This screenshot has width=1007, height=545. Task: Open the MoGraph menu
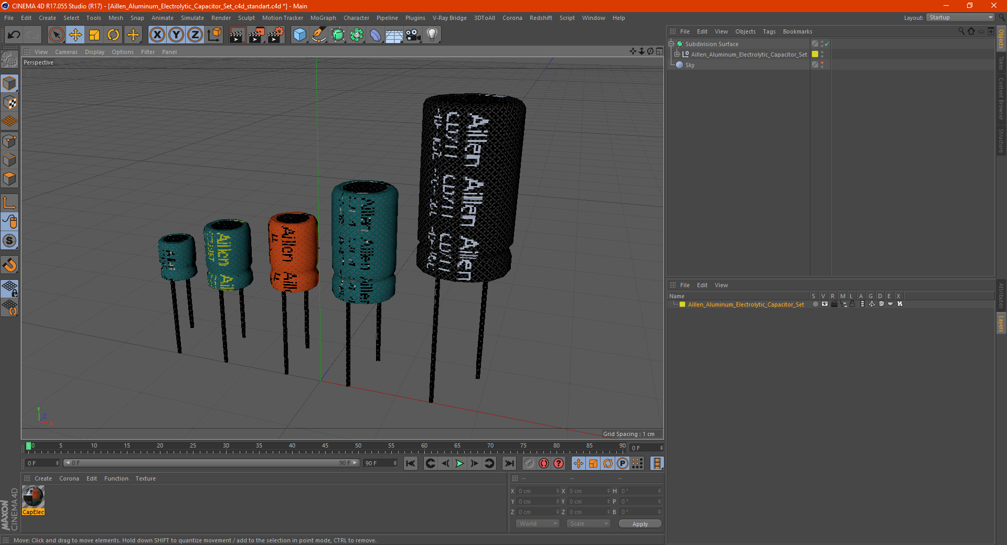[323, 18]
